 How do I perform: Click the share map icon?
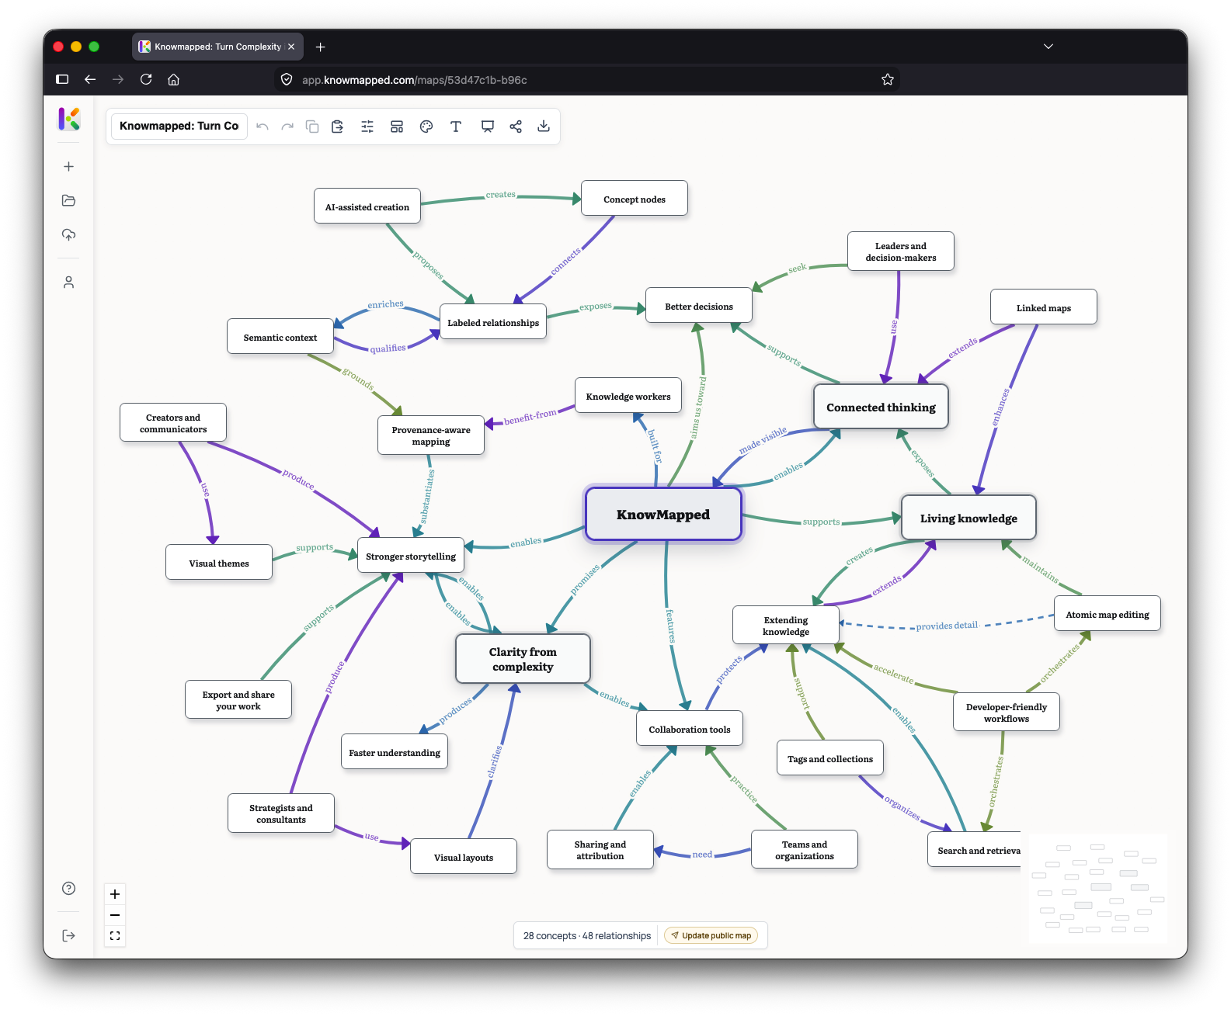click(x=516, y=127)
